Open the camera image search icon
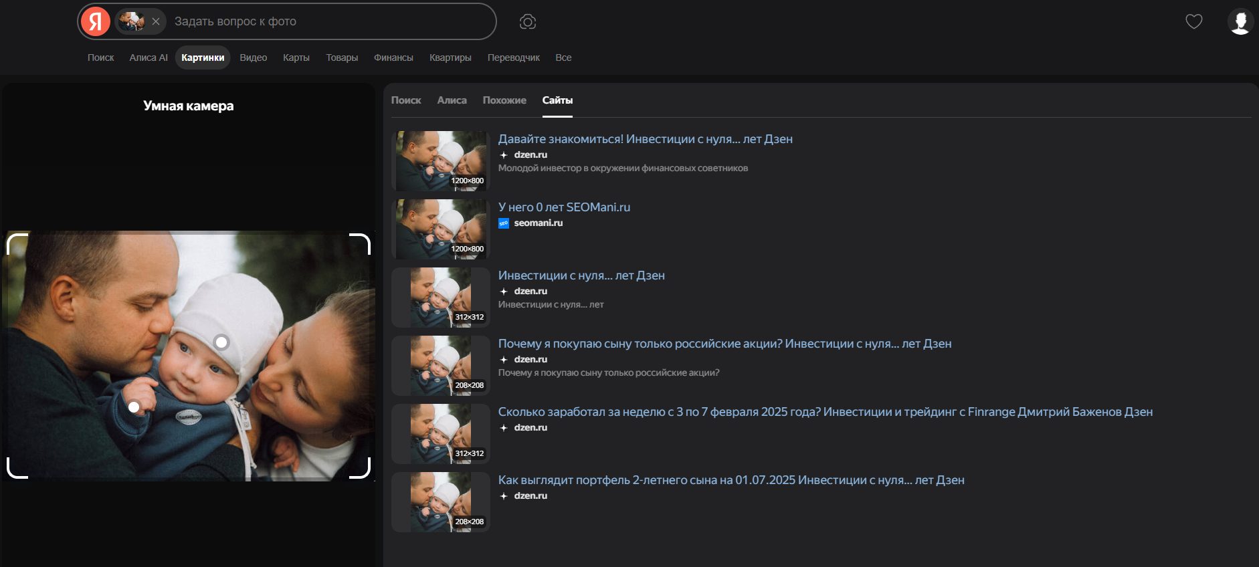 pyautogui.click(x=528, y=22)
